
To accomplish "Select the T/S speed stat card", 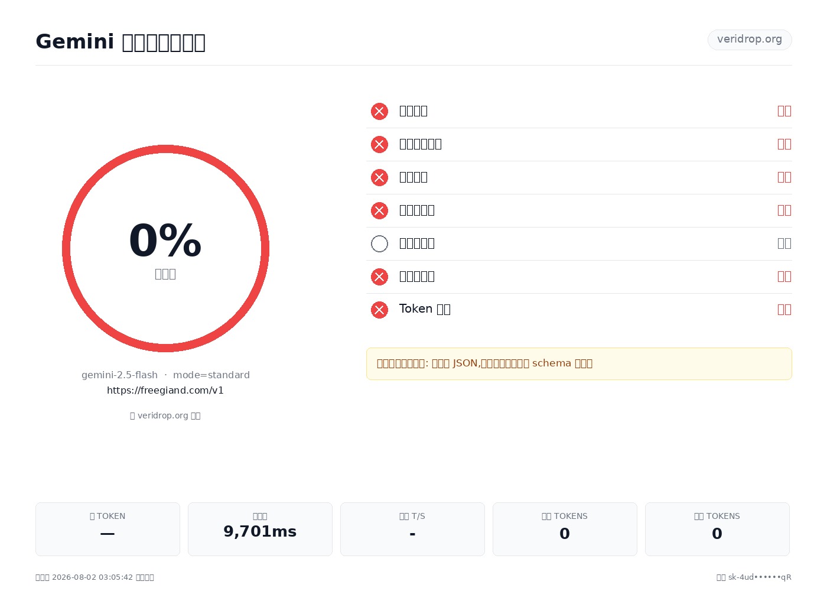I will click(412, 529).
